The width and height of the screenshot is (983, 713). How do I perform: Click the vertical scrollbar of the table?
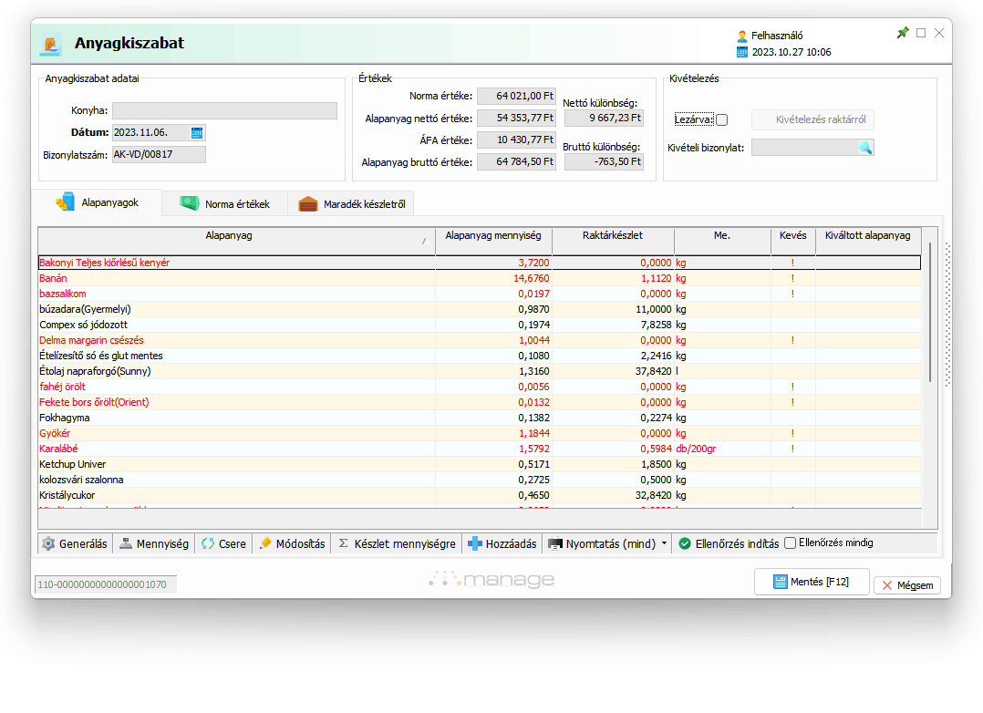(x=929, y=310)
